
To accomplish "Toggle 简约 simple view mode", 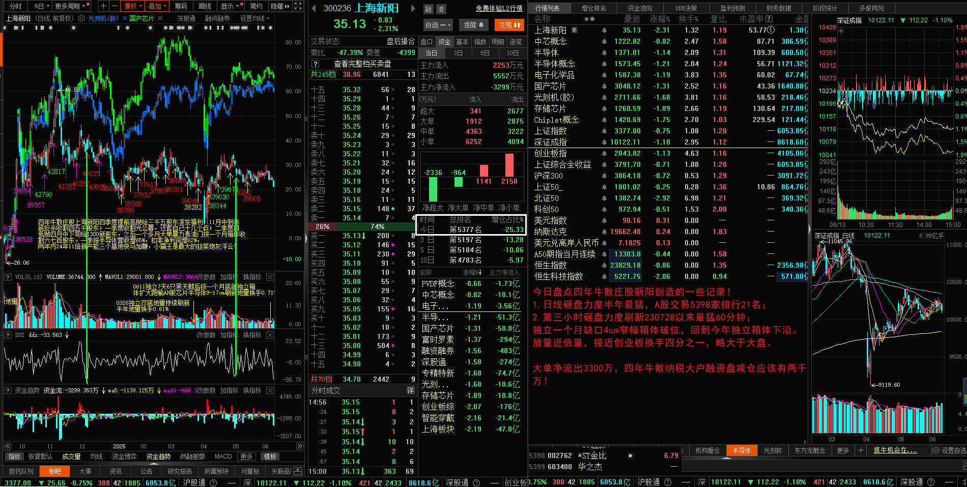I will click(x=256, y=6).
